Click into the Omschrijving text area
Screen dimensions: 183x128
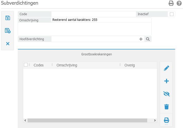coord(101,29)
